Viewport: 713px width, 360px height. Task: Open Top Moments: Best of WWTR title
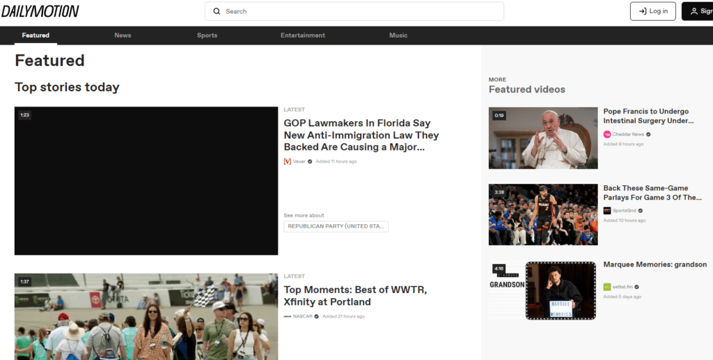pos(355,295)
